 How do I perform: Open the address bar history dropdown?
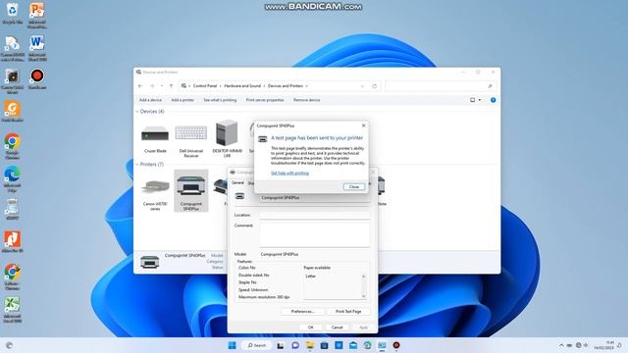point(362,86)
